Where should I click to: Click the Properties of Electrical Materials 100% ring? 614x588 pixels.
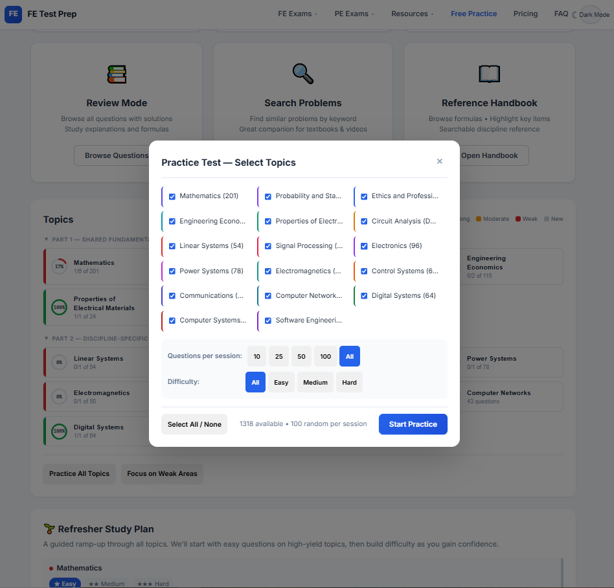coord(59,307)
